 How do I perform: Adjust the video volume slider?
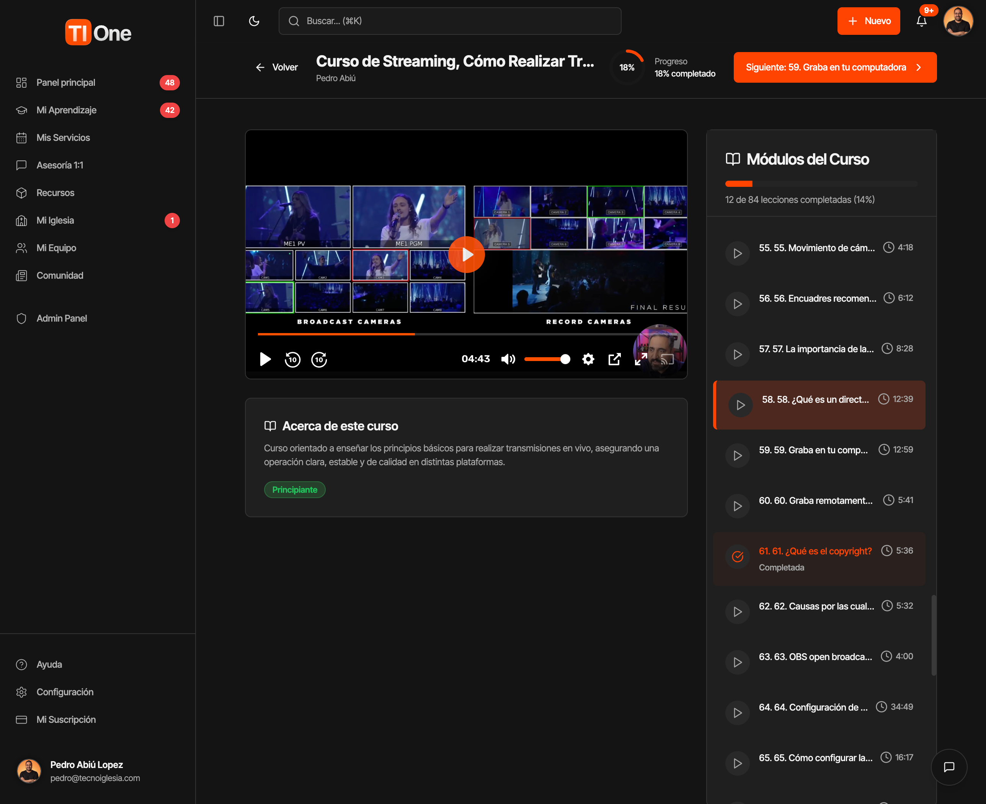click(x=547, y=359)
